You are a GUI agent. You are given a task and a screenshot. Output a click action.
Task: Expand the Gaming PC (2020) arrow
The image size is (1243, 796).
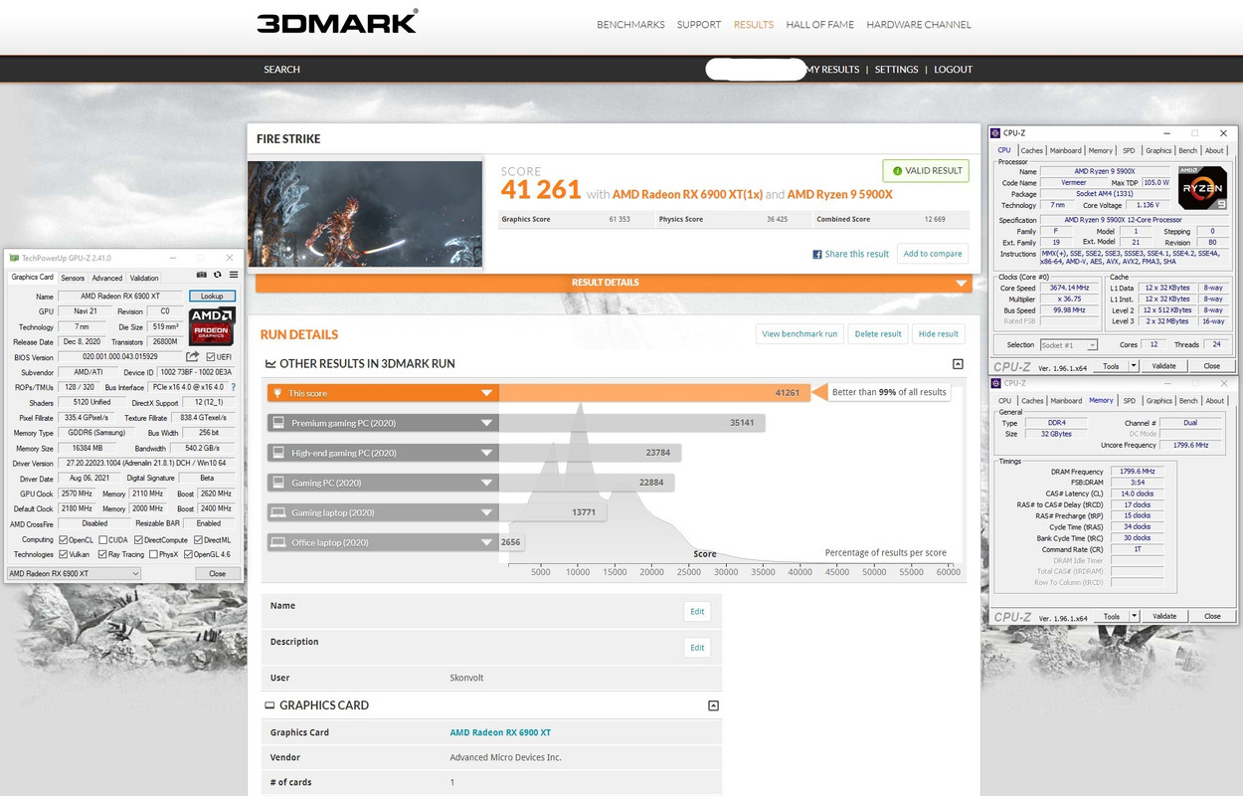tap(487, 483)
